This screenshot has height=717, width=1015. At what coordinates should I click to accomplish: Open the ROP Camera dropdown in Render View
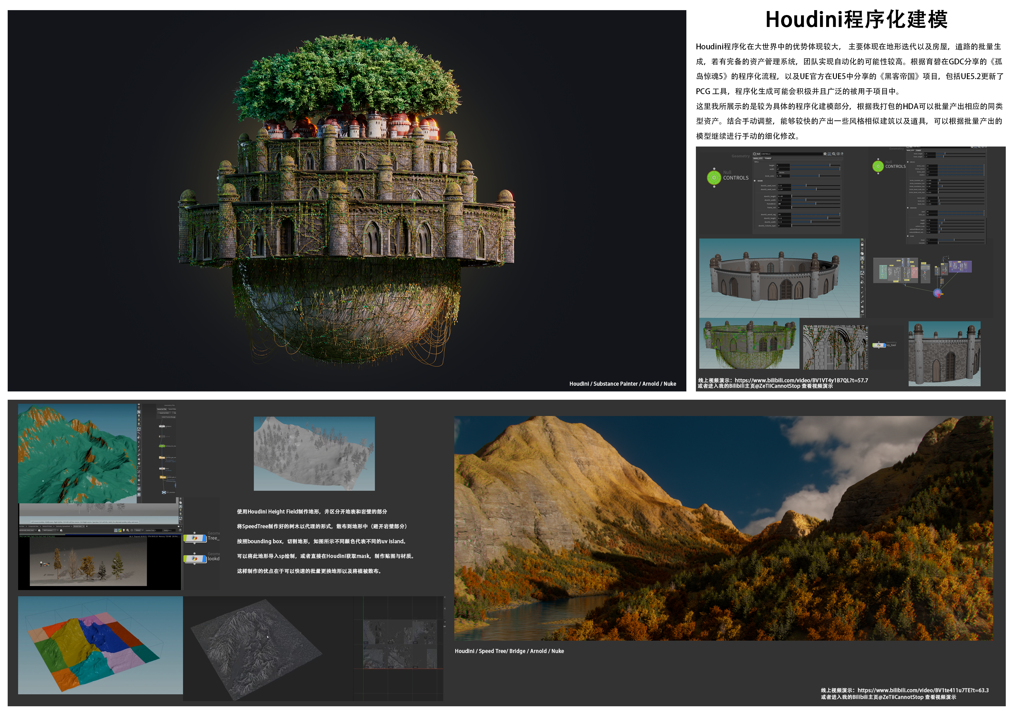(x=50, y=530)
